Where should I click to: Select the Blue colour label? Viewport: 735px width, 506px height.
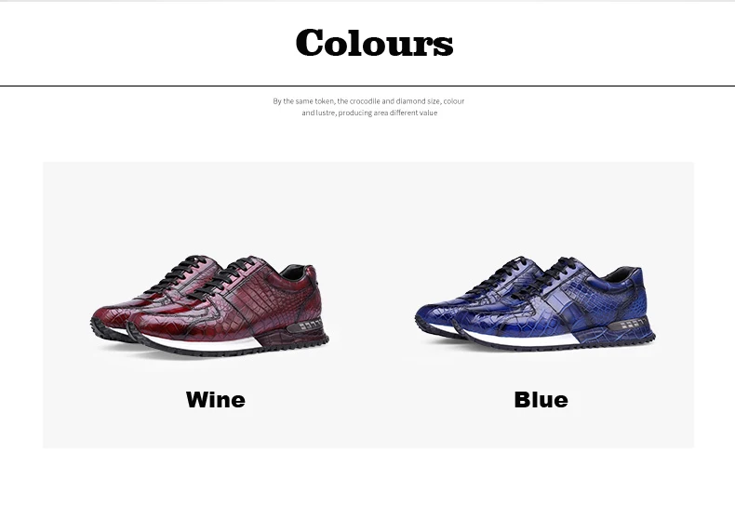click(x=541, y=400)
